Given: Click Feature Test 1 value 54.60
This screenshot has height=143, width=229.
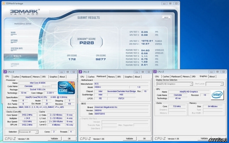Looking at the screenshot, I should click(145, 50).
